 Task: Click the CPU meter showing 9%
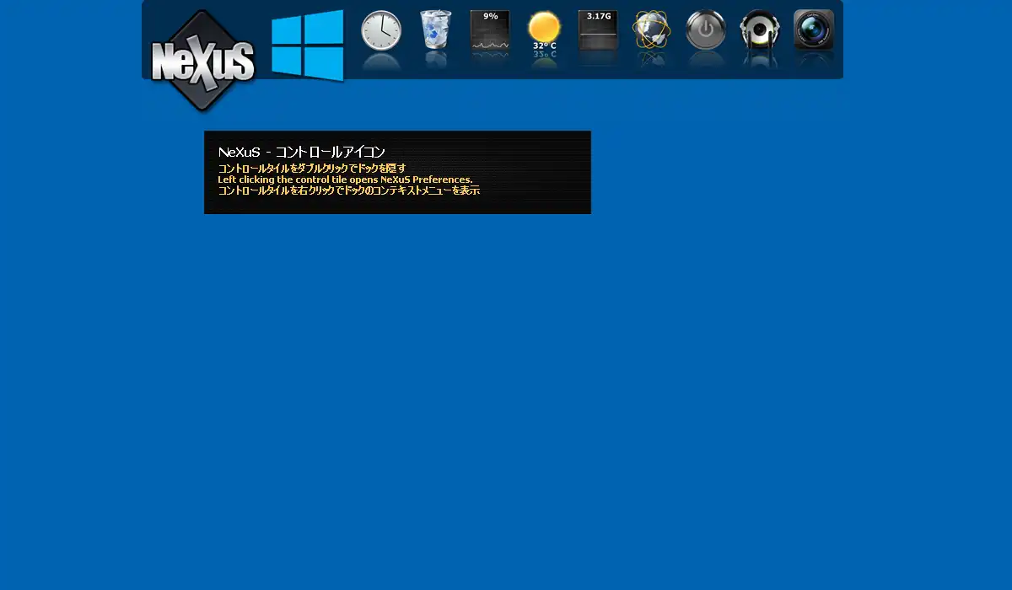coord(490,30)
